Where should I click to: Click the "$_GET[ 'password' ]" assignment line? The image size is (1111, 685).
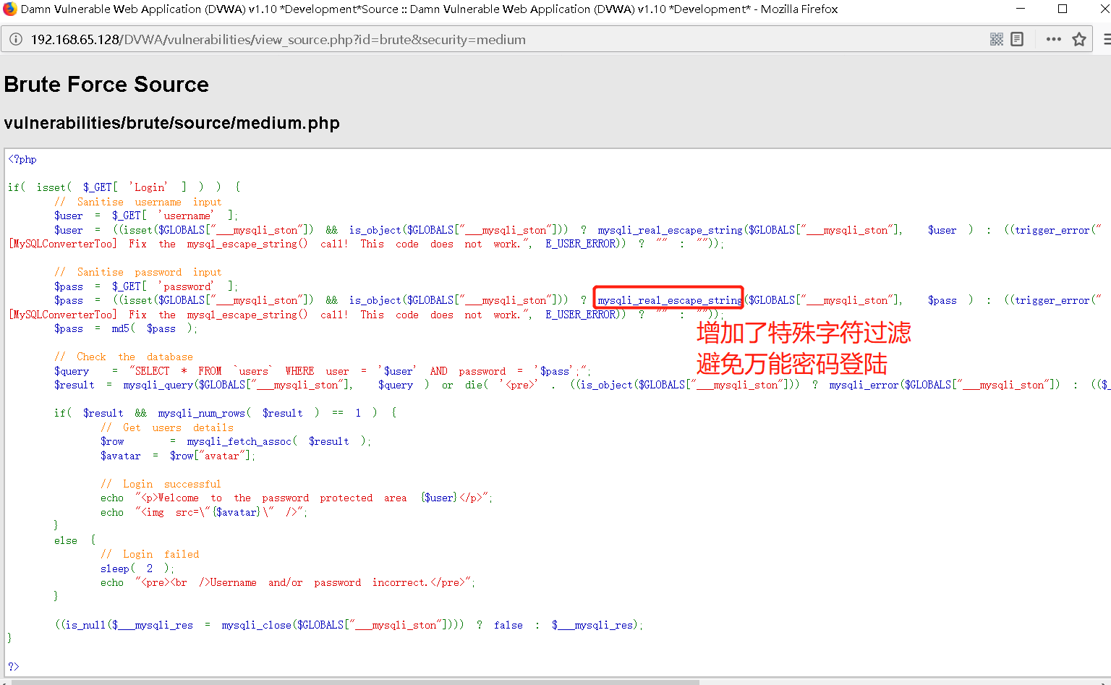pyautogui.click(x=146, y=286)
